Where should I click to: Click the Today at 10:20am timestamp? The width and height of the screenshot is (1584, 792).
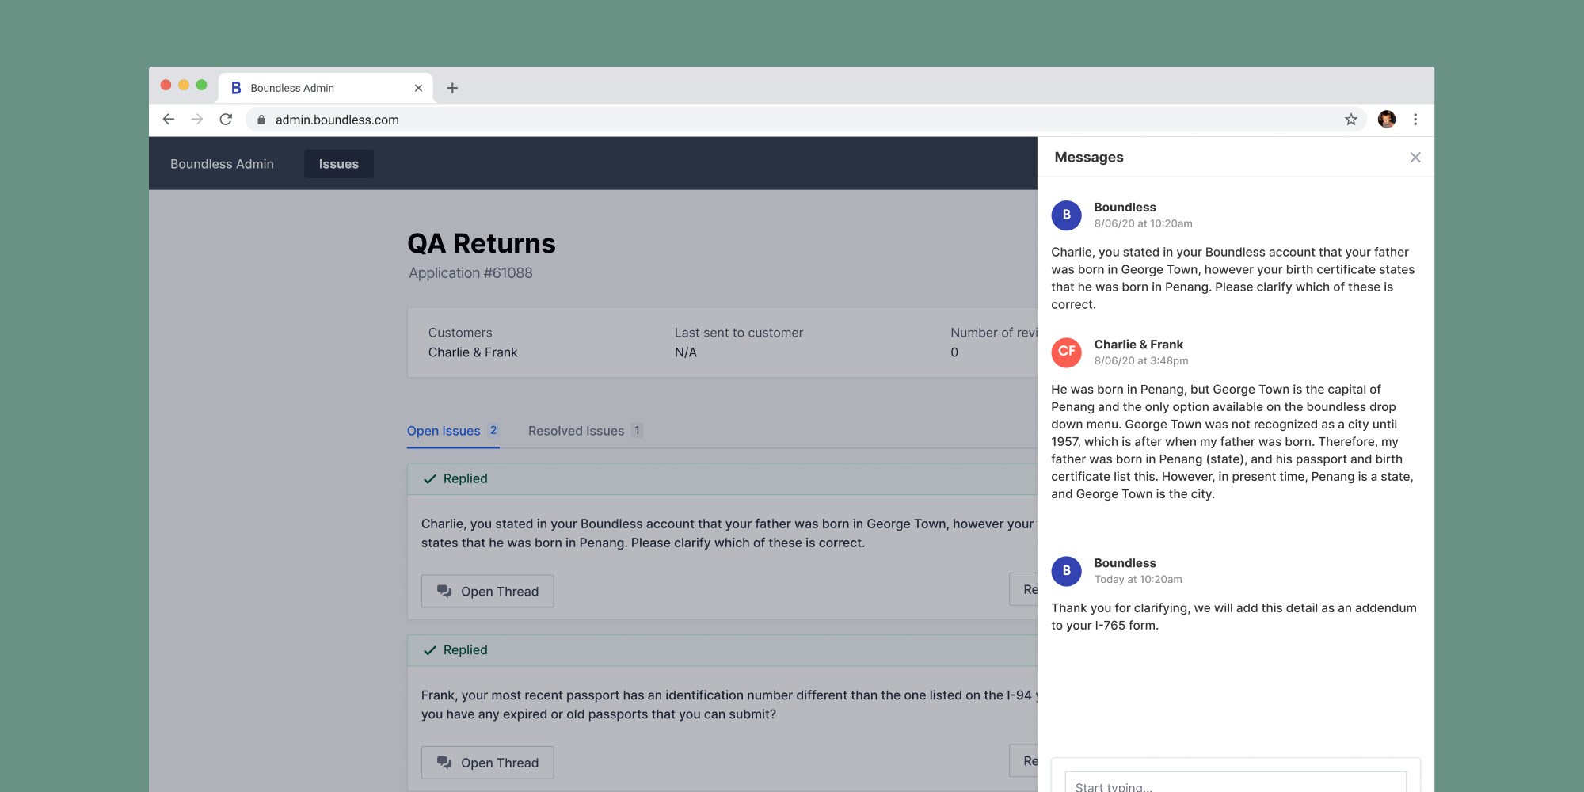coord(1138,580)
